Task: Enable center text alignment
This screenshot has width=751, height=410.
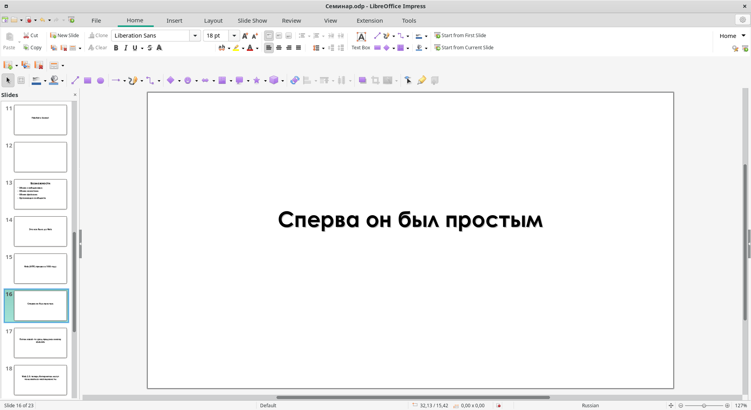Action: [x=279, y=48]
